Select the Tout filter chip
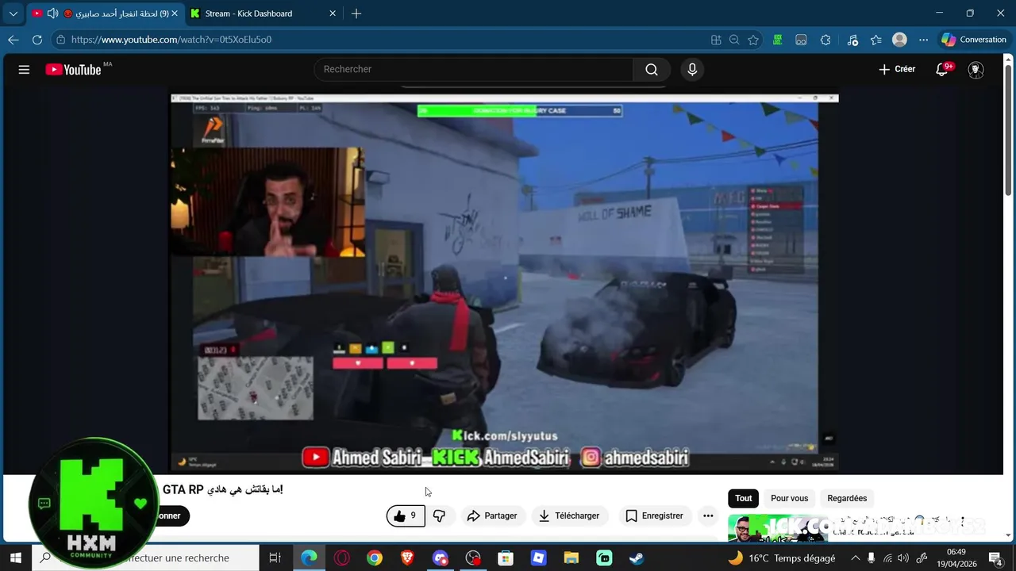 743,498
